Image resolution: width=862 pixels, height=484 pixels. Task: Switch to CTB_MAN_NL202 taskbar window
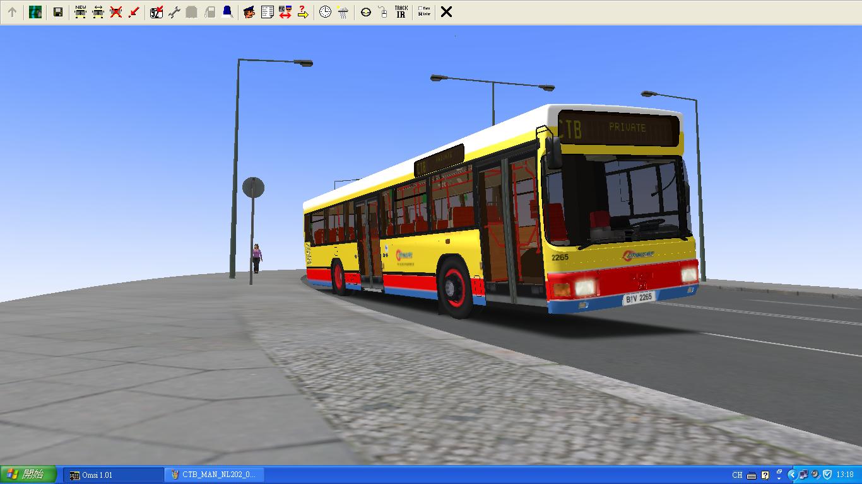click(215, 475)
